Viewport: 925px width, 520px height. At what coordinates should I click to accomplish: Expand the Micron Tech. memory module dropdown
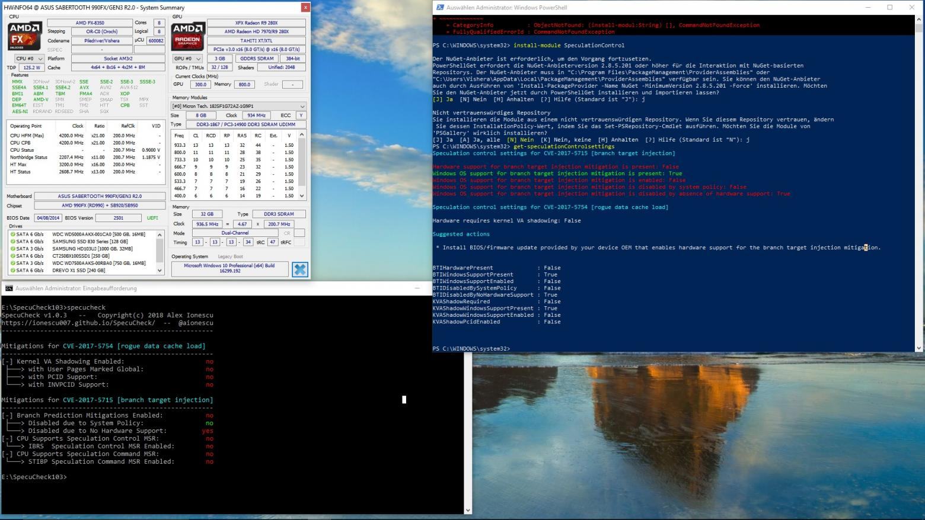(239, 106)
